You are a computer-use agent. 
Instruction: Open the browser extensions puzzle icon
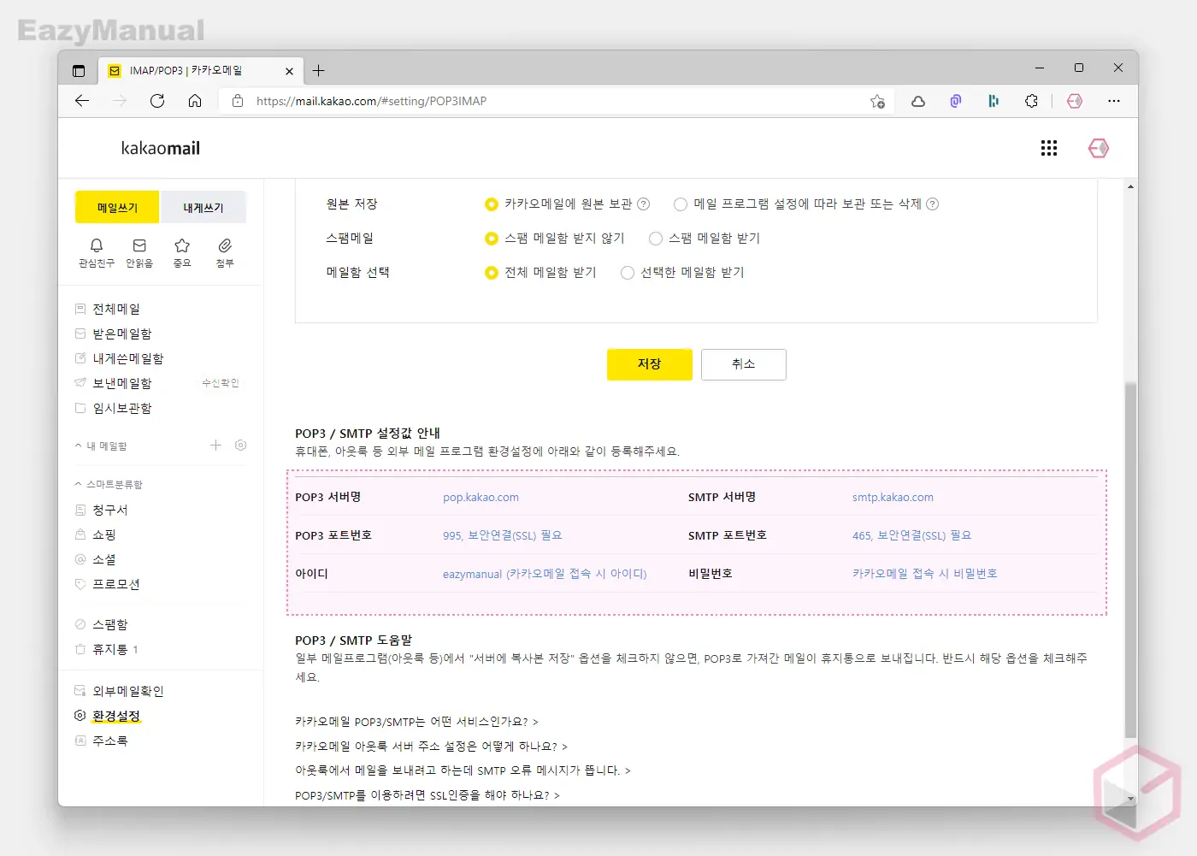pyautogui.click(x=1031, y=101)
